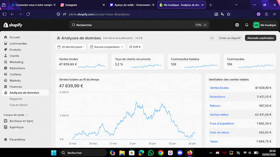Click the Clients person icon

5,56
